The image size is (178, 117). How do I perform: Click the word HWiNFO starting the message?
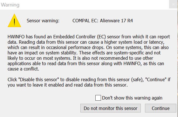pos(16,37)
